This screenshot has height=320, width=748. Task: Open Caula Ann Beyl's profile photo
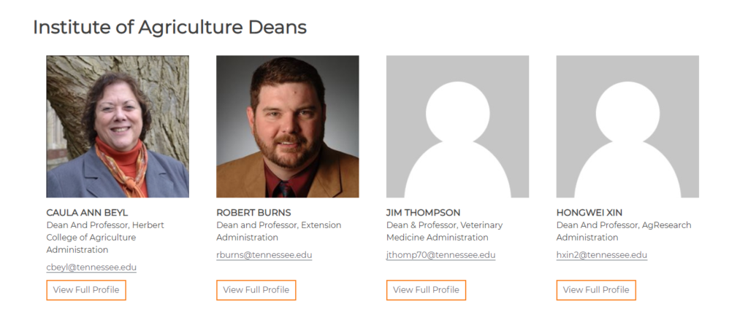click(x=118, y=127)
